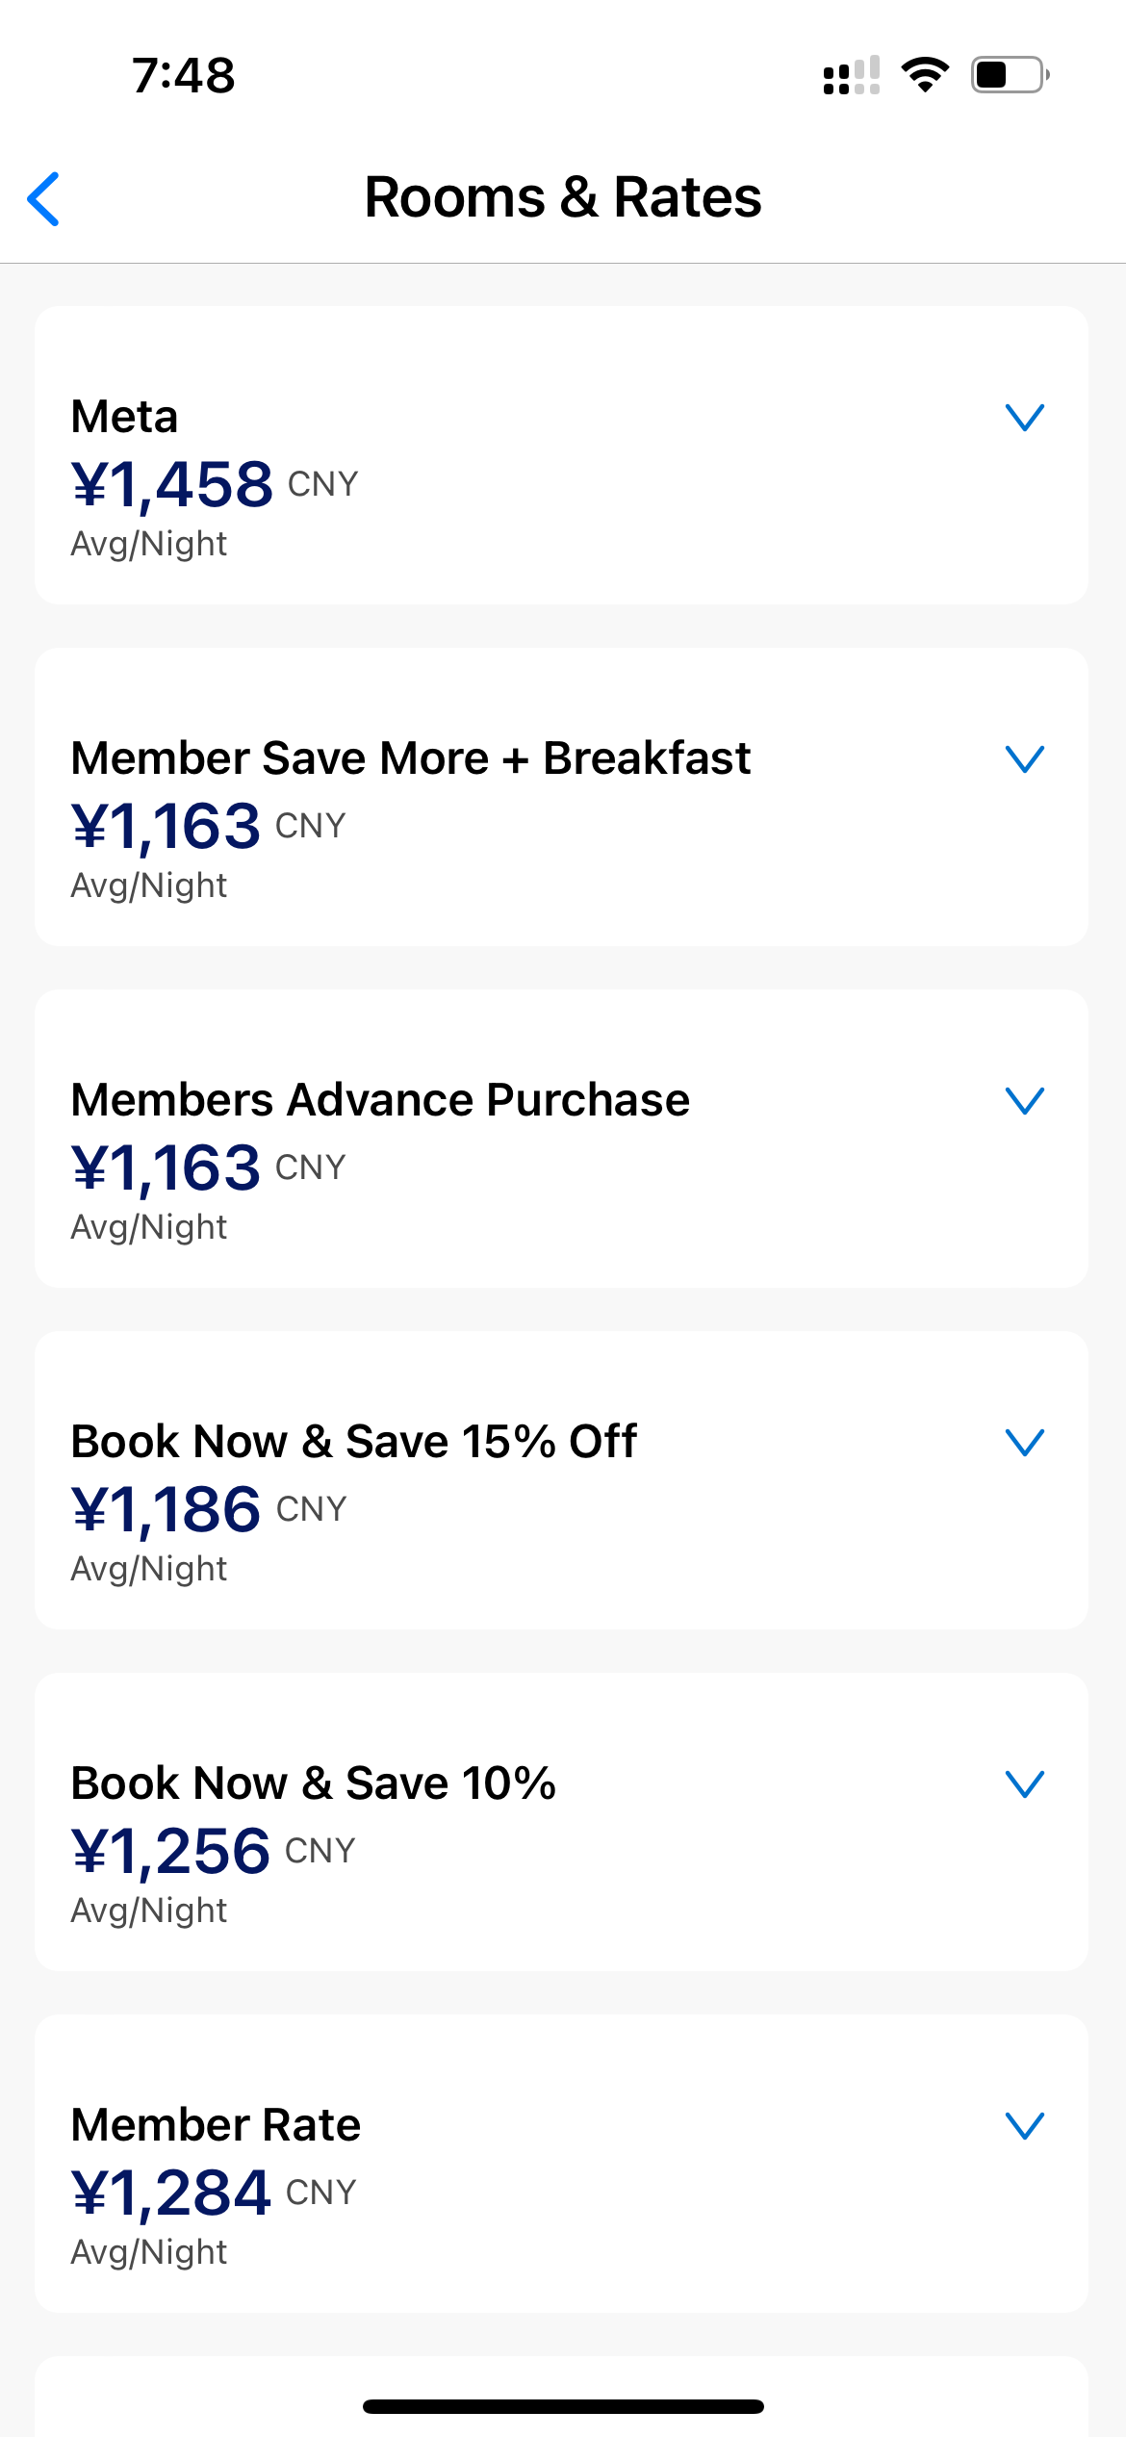Expand the Member Rate chevron
1126x2437 pixels.
[1025, 2125]
